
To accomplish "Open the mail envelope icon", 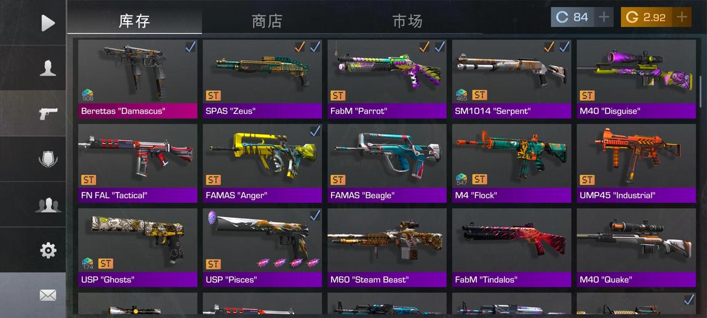I will [48, 295].
